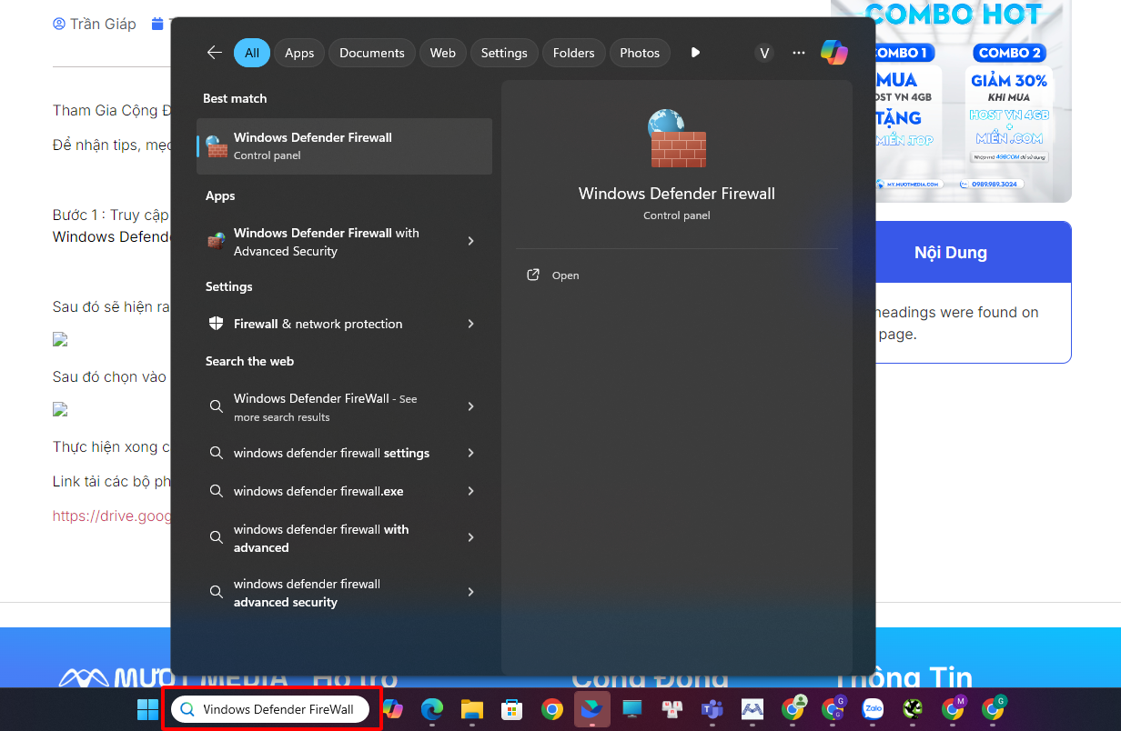Open Microsoft Edge from the taskbar

431,709
